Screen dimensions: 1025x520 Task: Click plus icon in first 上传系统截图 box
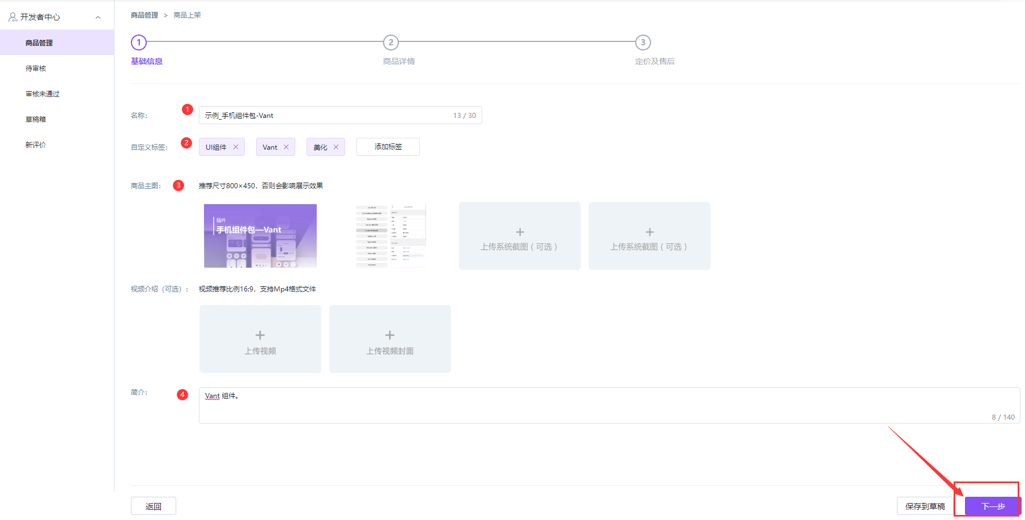(520, 232)
